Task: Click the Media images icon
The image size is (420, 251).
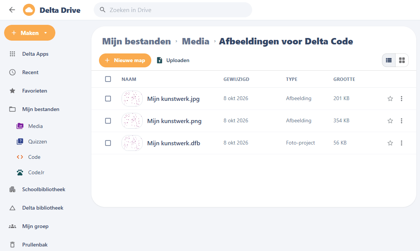Action: click(x=20, y=126)
